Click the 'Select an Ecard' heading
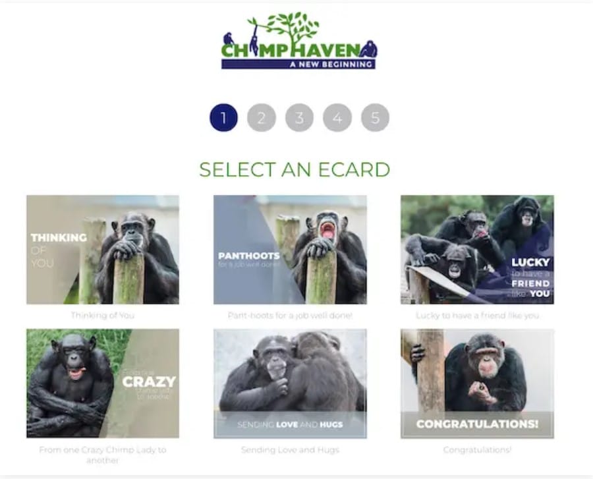 [x=295, y=169]
